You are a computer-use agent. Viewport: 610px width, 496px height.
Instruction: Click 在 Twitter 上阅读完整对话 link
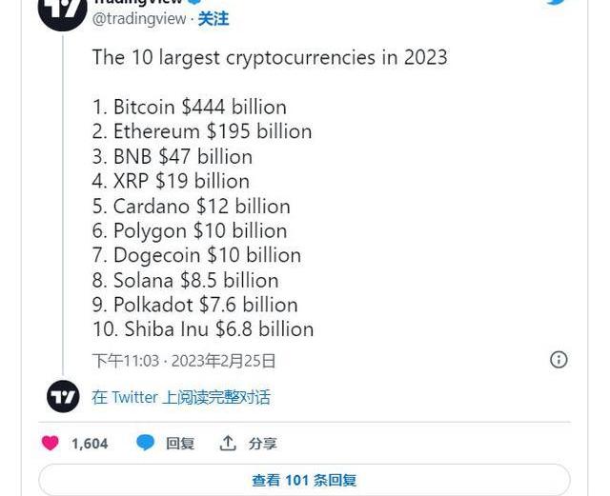pyautogui.click(x=181, y=397)
